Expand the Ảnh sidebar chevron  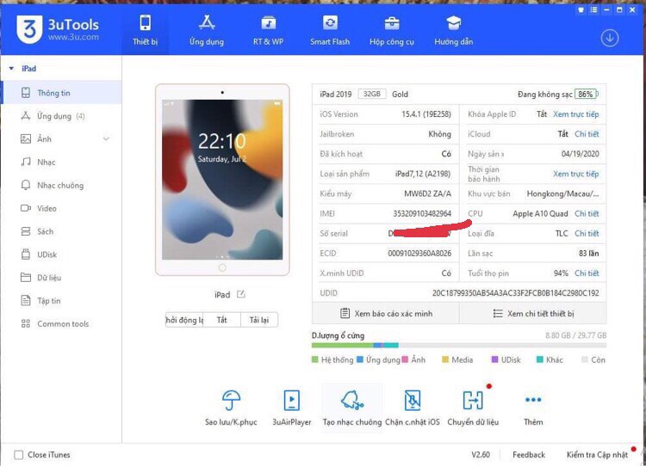click(x=107, y=139)
